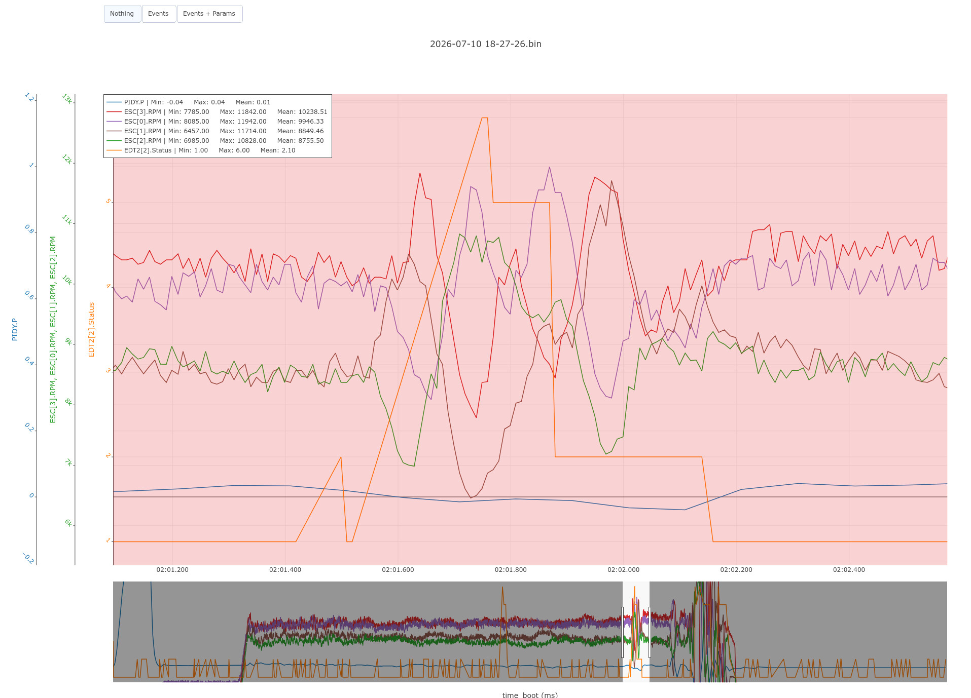This screenshot has height=698, width=971.
Task: Toggle ESC[2].RPM legend entry
Action: pyautogui.click(x=215, y=141)
